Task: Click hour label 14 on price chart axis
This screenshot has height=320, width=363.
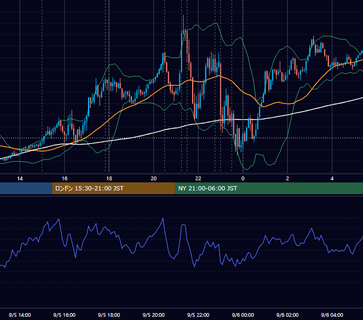Action: click(x=20, y=179)
